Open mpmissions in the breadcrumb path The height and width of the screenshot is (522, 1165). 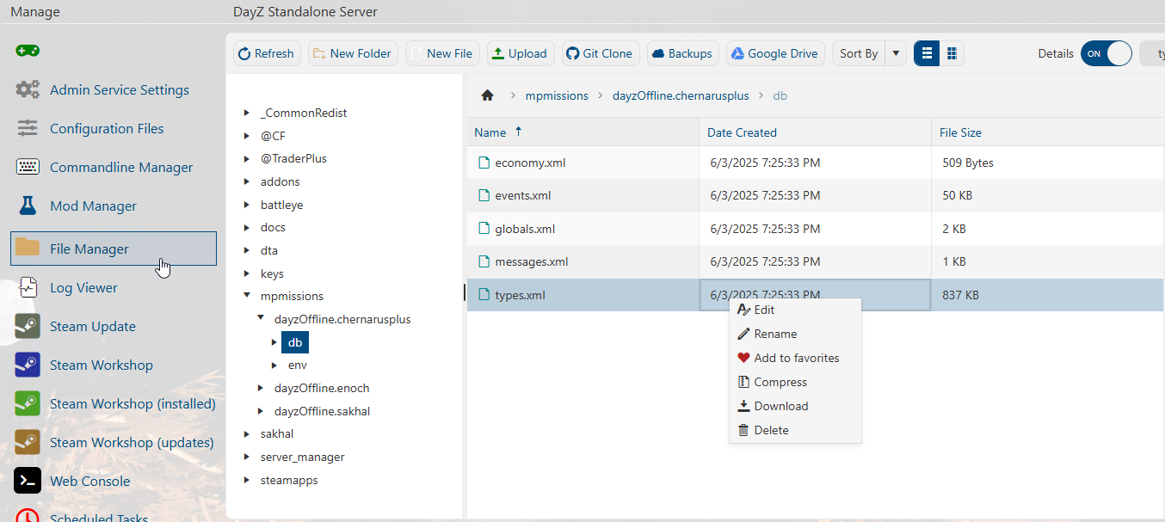coord(557,95)
